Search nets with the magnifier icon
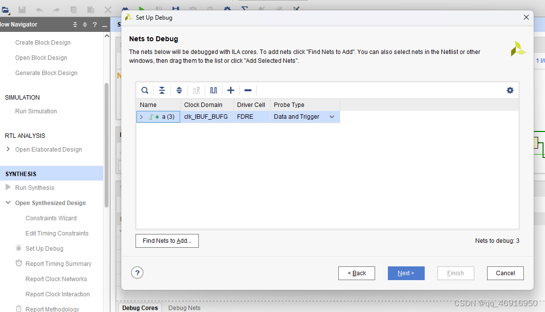545x312 pixels. pos(145,90)
